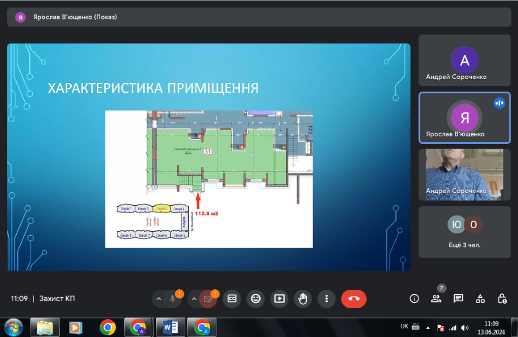
Task: Raise your hand in the meeting
Action: pos(303,298)
